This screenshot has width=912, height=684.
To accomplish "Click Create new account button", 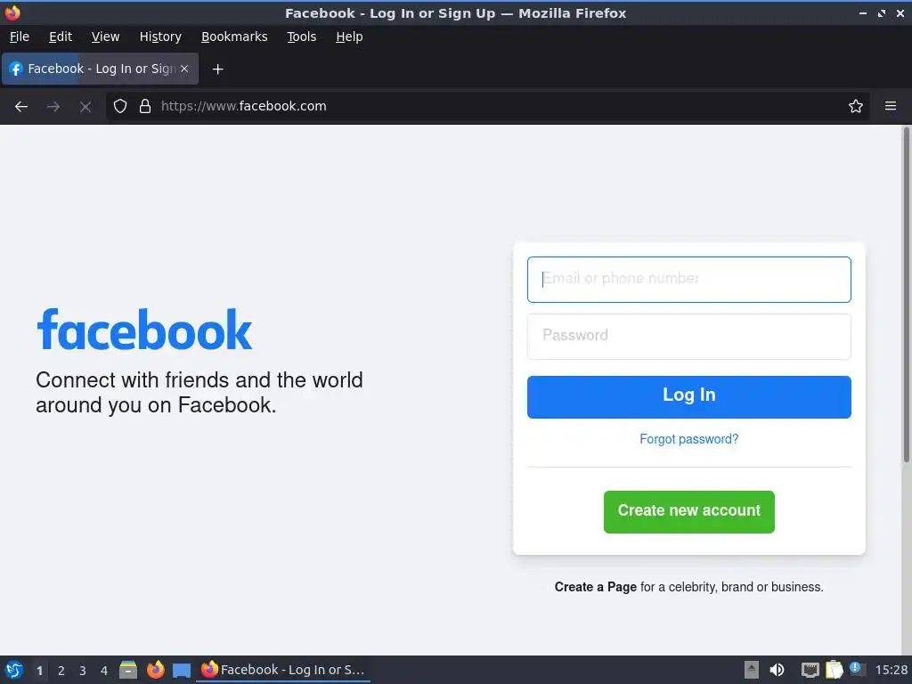I will pos(689,512).
